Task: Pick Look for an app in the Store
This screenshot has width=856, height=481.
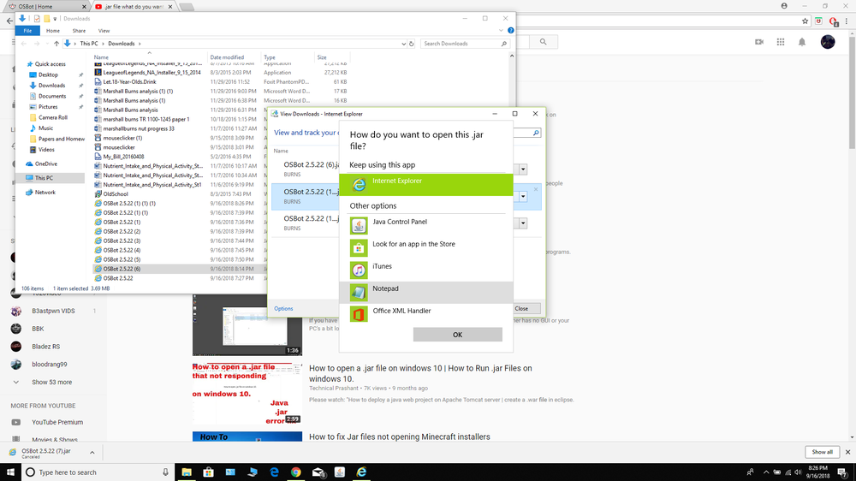Action: point(425,247)
